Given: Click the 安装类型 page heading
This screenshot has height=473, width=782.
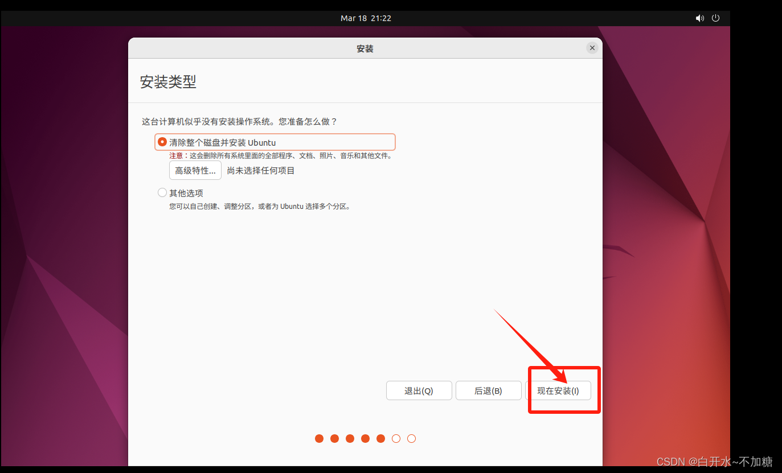Looking at the screenshot, I should tap(168, 81).
